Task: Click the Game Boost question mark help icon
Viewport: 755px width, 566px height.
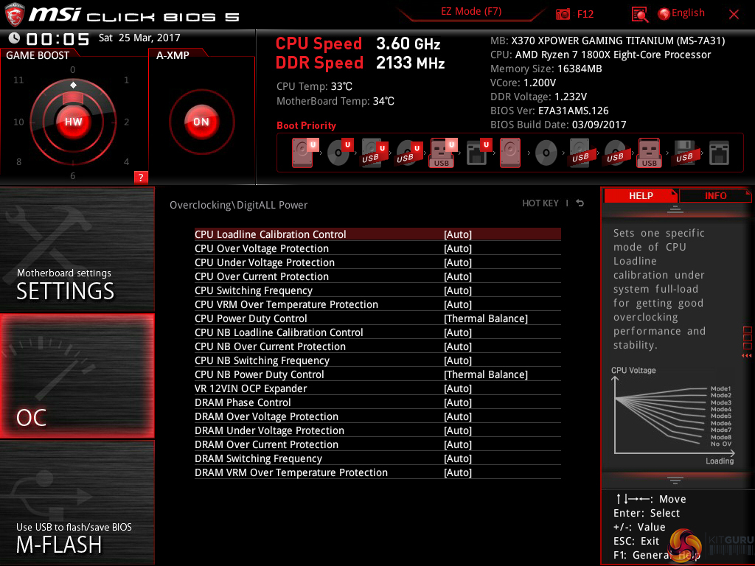Action: tap(141, 177)
